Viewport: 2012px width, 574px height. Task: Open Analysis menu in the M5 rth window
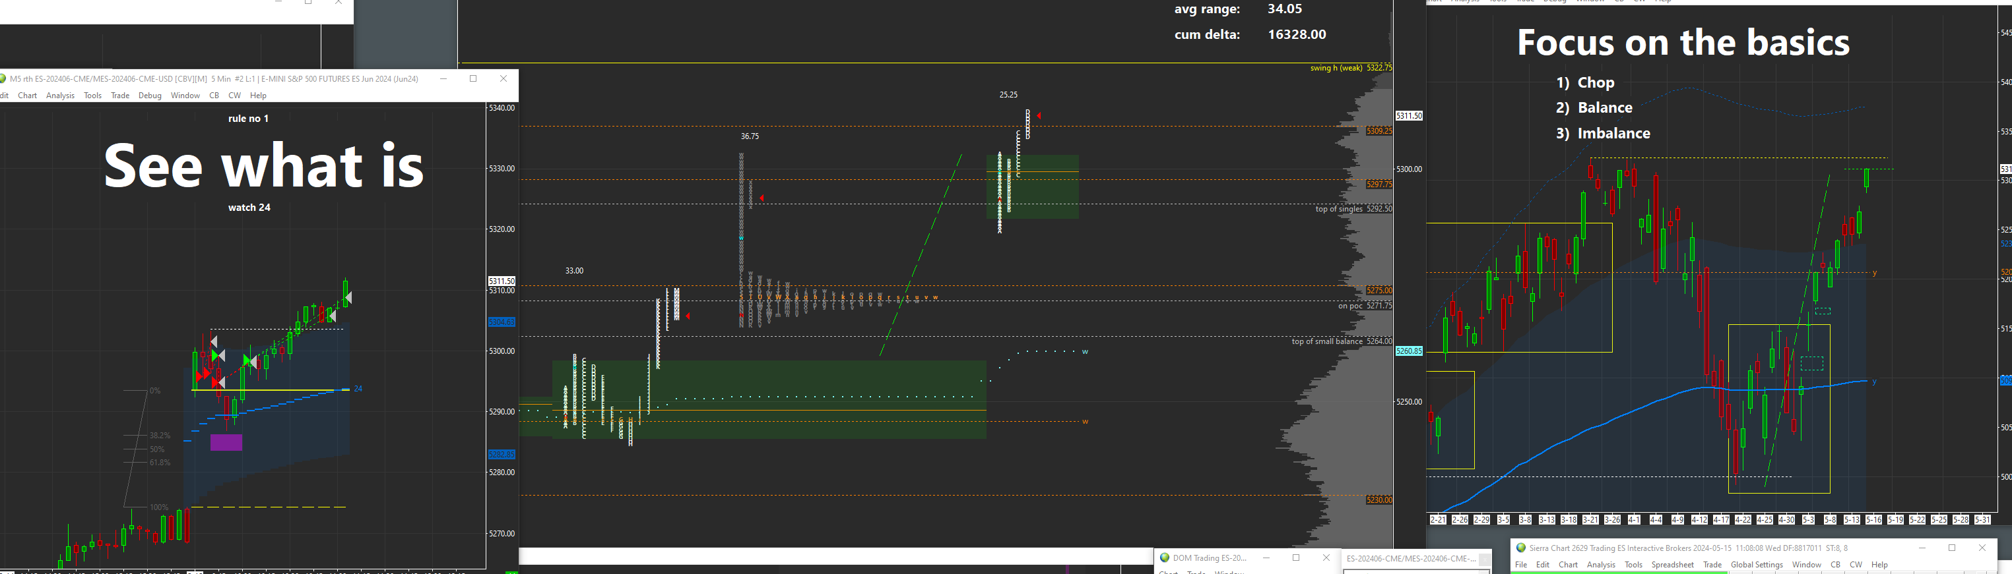click(60, 95)
